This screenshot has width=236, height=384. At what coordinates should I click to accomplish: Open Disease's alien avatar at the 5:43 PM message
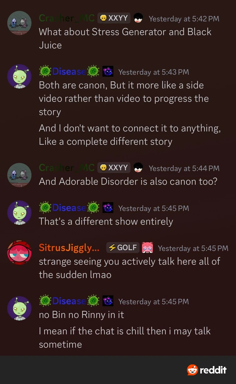tap(19, 76)
